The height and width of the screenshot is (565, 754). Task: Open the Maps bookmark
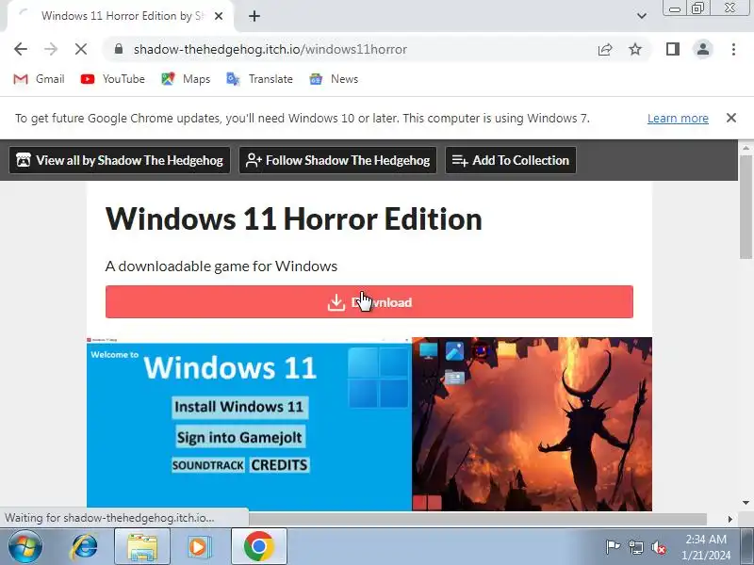[x=186, y=79]
